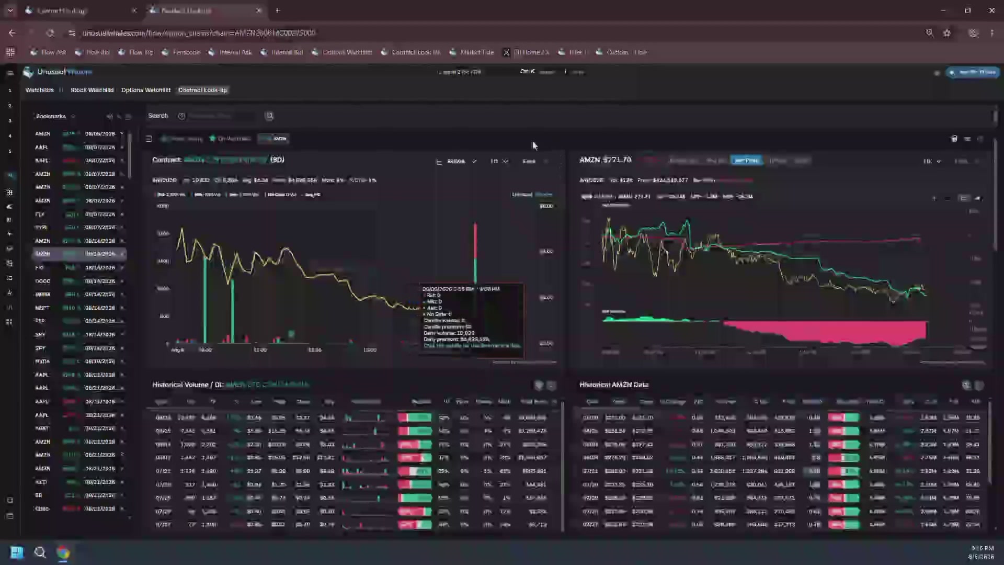
Task: Switch to Stock Watchlist tab
Action: coord(92,90)
